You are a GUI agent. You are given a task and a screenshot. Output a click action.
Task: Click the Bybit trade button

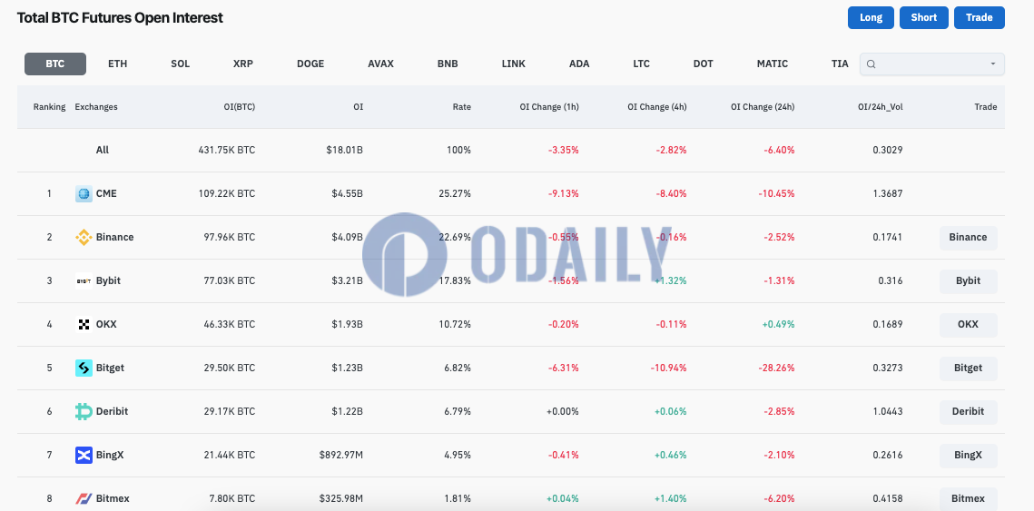[x=968, y=280]
